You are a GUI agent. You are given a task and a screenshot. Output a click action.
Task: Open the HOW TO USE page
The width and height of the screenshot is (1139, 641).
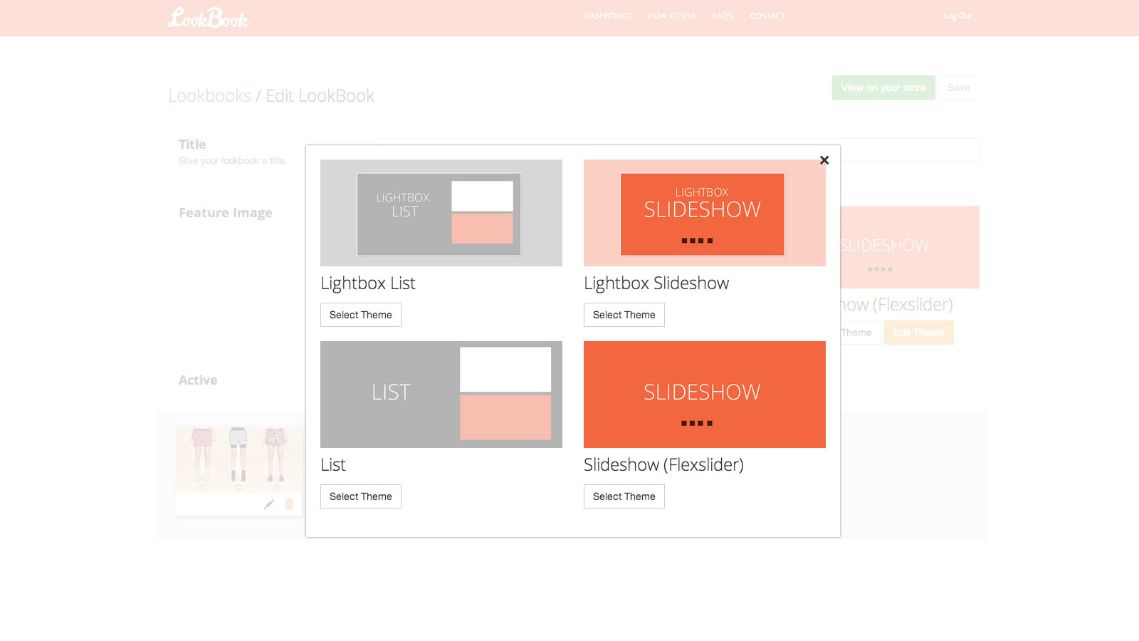[x=671, y=16]
